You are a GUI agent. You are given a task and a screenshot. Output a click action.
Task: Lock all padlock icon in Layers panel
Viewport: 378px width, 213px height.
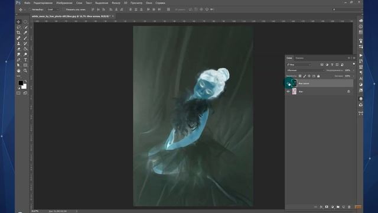[x=318, y=76]
